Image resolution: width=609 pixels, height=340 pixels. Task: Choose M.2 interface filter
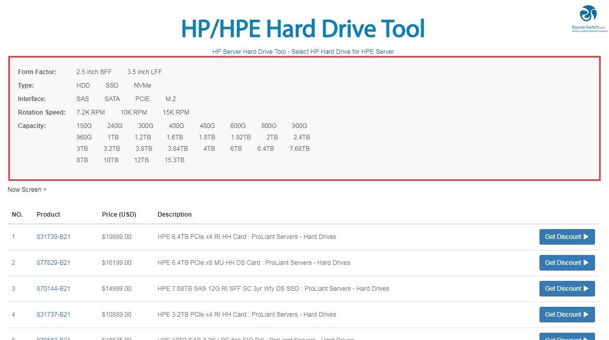tap(171, 99)
